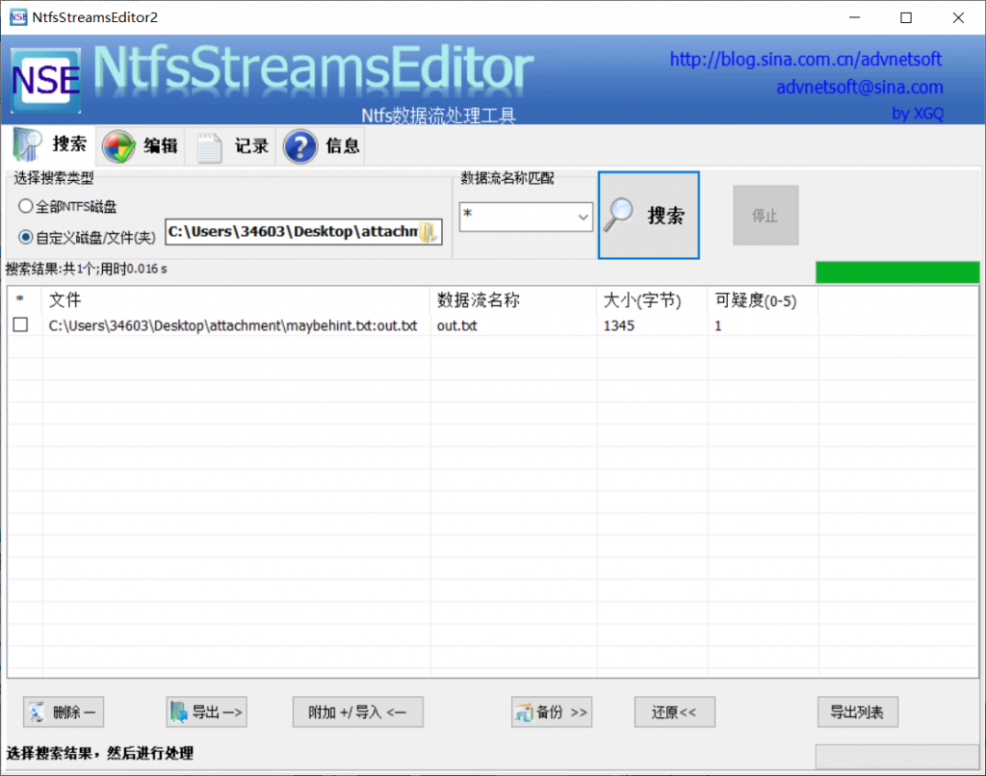This screenshot has height=776, width=986.
Task: Click the big 搜索 search button
Action: 648,215
